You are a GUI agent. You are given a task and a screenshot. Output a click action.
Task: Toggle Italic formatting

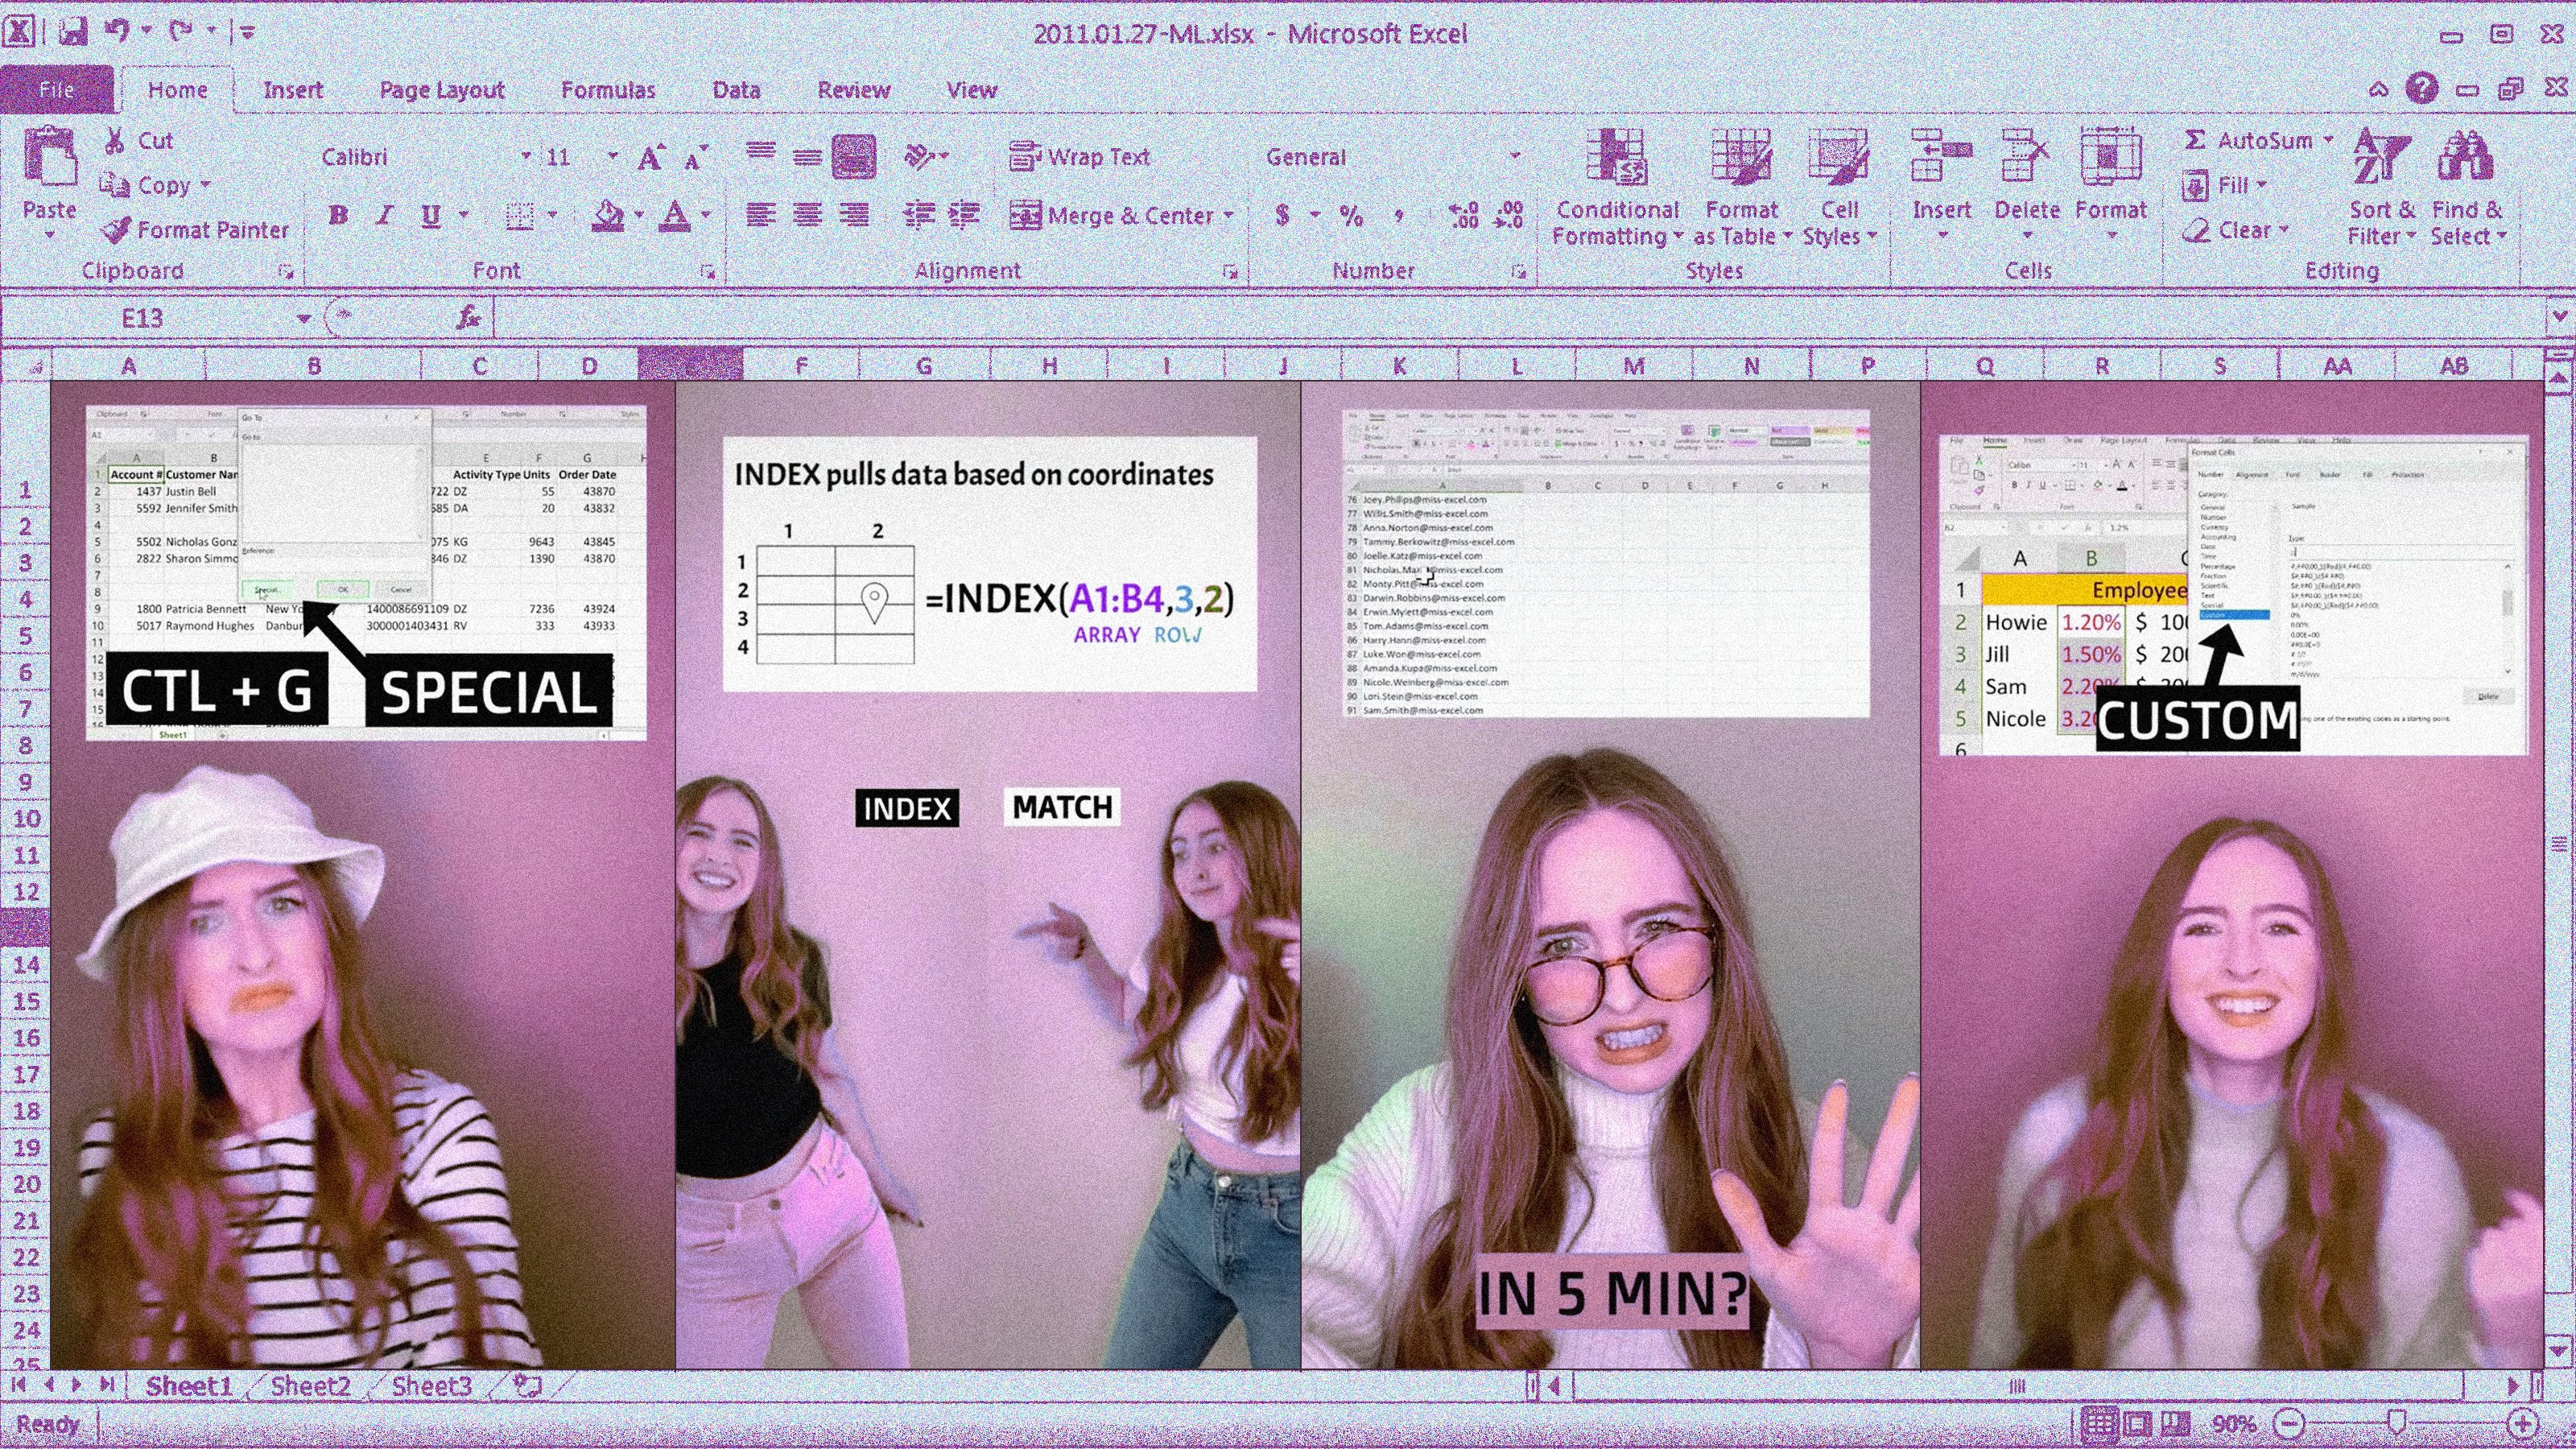pos(384,215)
